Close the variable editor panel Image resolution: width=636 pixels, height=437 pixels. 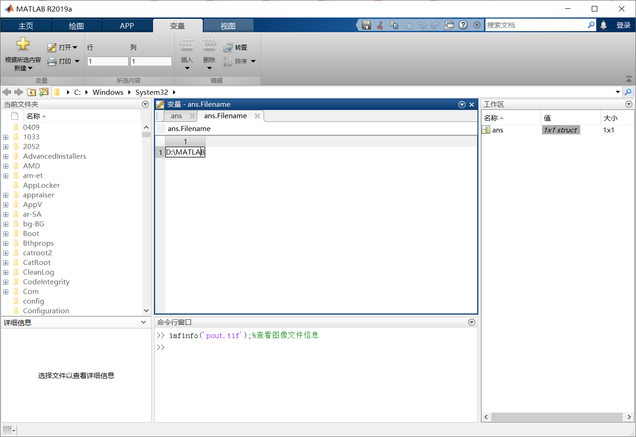(471, 104)
